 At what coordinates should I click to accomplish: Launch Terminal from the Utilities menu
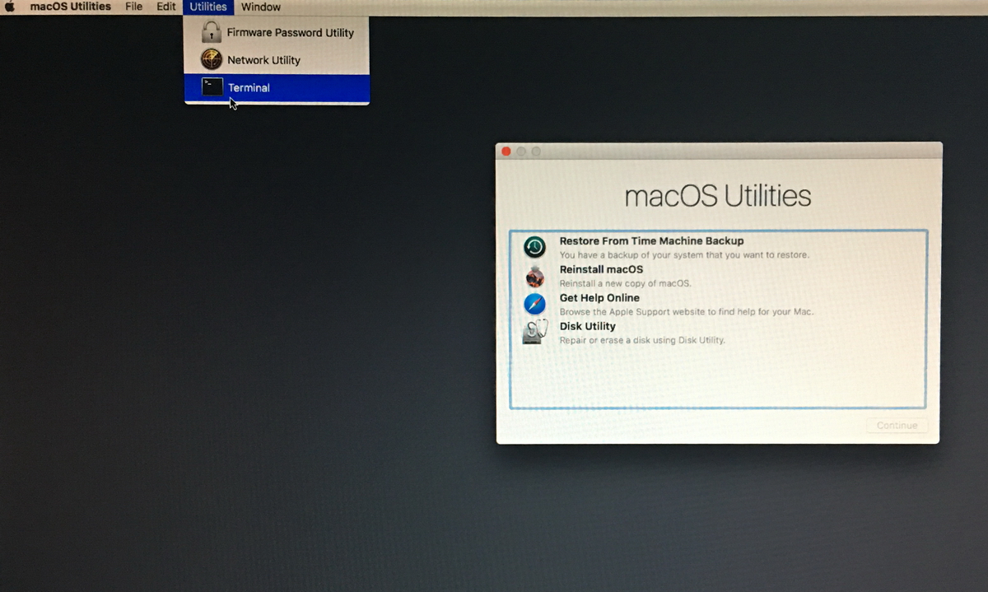click(x=277, y=87)
